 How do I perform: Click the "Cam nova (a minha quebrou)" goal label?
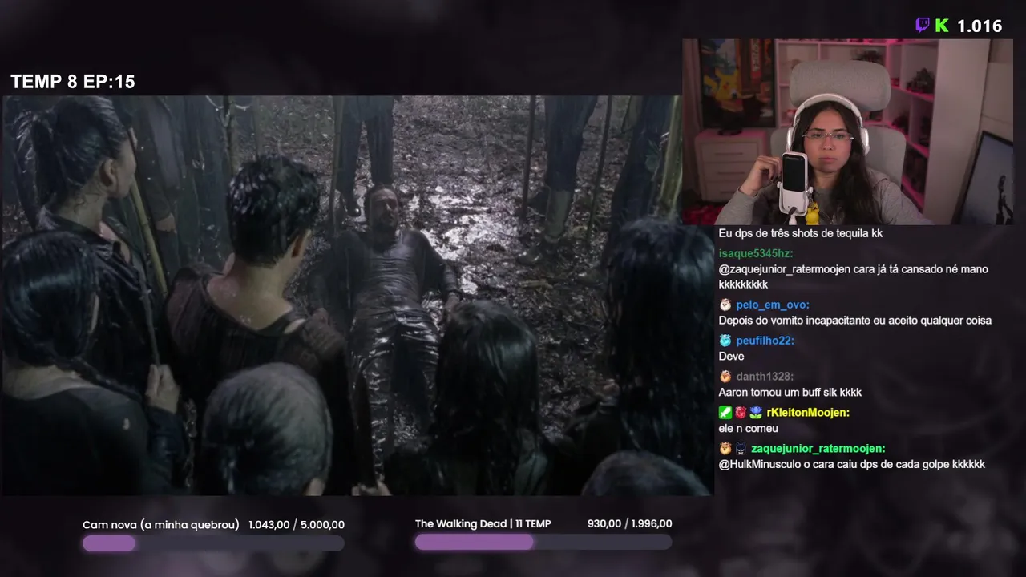point(161,525)
